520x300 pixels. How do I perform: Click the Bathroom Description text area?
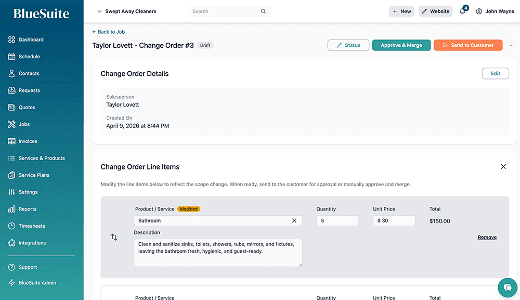coord(218,253)
